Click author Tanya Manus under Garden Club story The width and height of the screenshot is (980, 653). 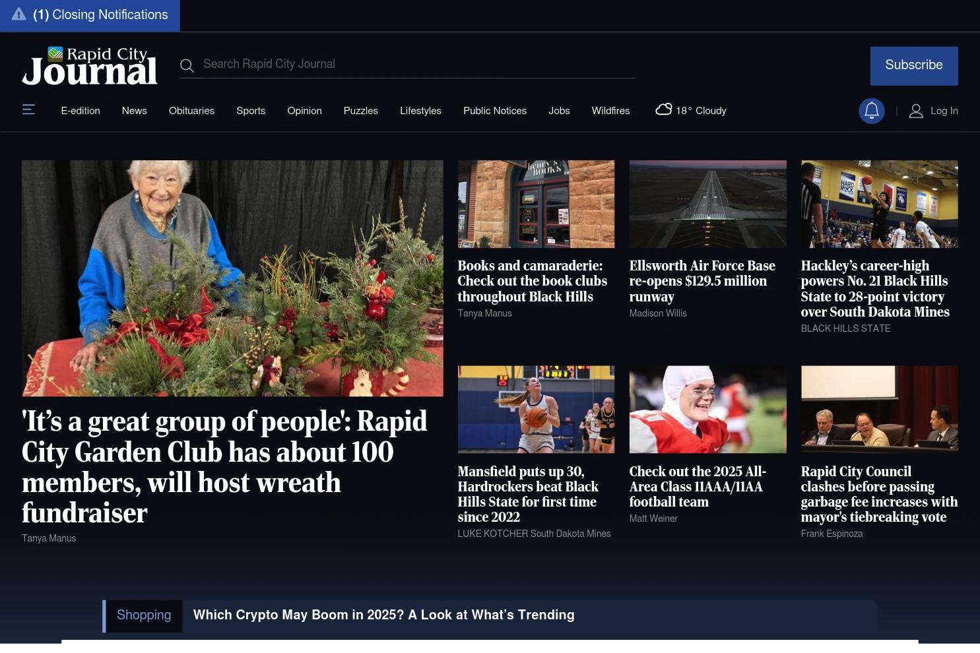pyautogui.click(x=49, y=538)
